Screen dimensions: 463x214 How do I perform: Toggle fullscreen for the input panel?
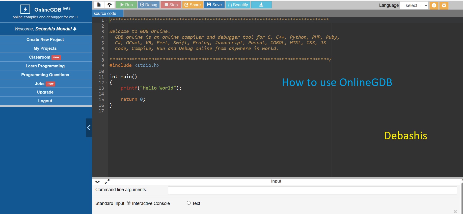[107, 182]
